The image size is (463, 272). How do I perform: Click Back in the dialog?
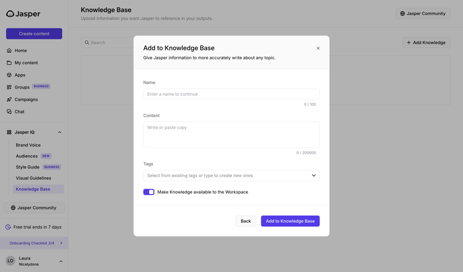tap(245, 221)
